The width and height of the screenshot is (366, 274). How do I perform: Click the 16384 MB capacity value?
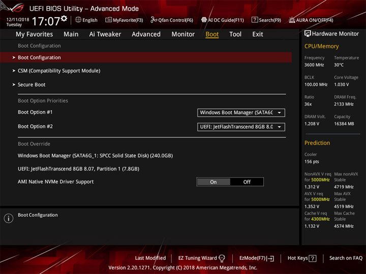[x=344, y=124]
